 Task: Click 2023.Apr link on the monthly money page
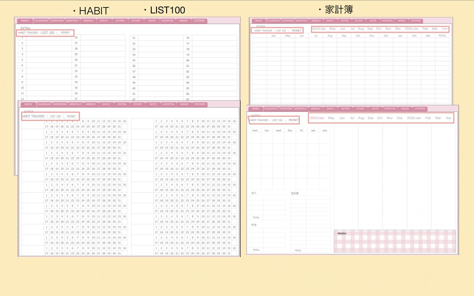point(317,118)
